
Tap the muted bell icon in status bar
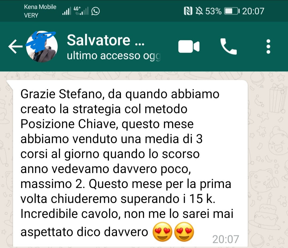click(x=199, y=11)
